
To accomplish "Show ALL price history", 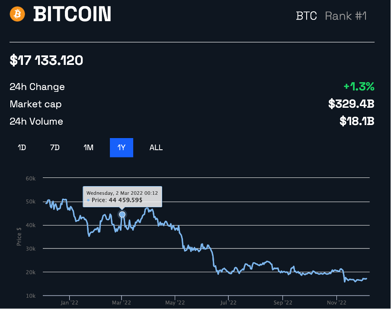I will (156, 148).
